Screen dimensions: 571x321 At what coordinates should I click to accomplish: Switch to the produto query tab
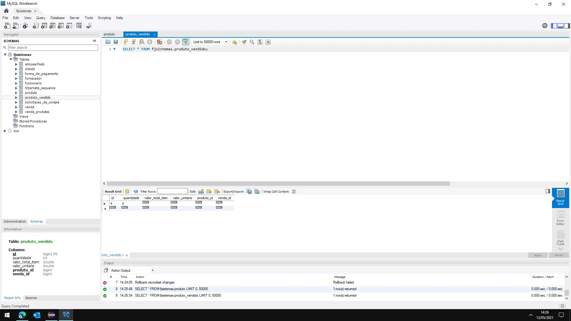pos(109,34)
